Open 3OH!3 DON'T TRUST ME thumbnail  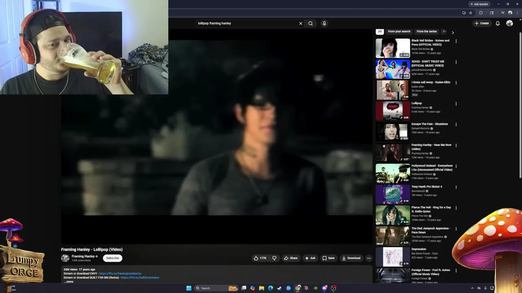click(x=393, y=69)
